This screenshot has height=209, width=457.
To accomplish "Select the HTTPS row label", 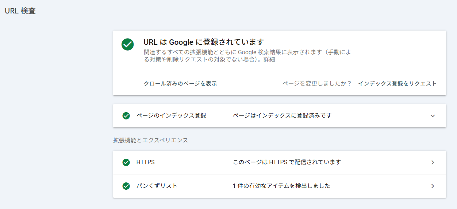I will point(145,162).
